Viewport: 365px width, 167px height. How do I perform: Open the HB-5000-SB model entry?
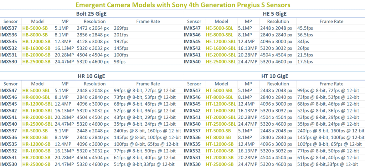pyautogui.click(x=35, y=28)
